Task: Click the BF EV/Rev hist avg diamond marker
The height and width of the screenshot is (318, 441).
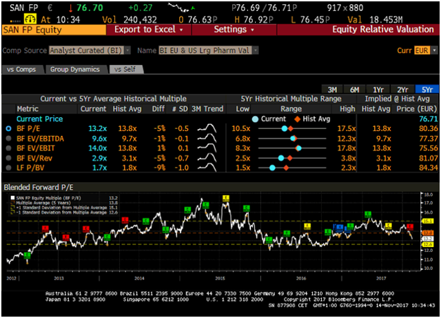Action: 289,158
